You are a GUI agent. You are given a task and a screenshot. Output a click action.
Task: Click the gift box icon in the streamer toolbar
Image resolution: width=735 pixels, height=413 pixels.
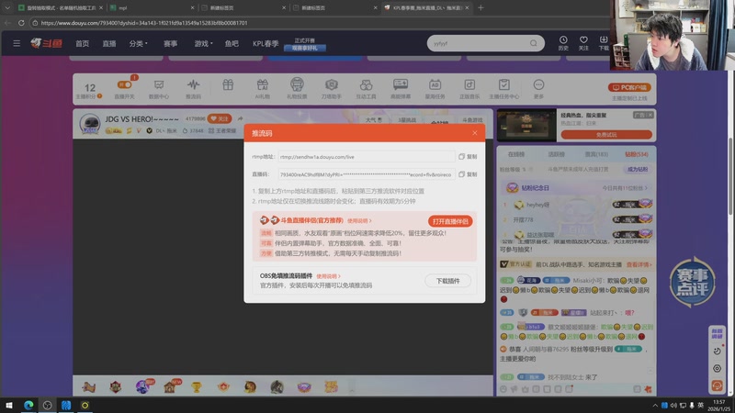tap(228, 84)
